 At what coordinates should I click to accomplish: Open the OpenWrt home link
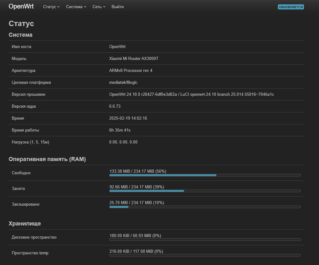[x=21, y=6]
